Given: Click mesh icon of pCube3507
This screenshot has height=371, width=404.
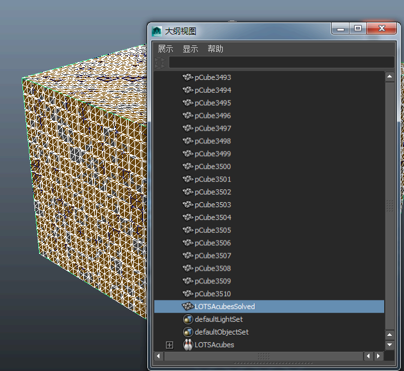Looking at the screenshot, I should pos(188,255).
